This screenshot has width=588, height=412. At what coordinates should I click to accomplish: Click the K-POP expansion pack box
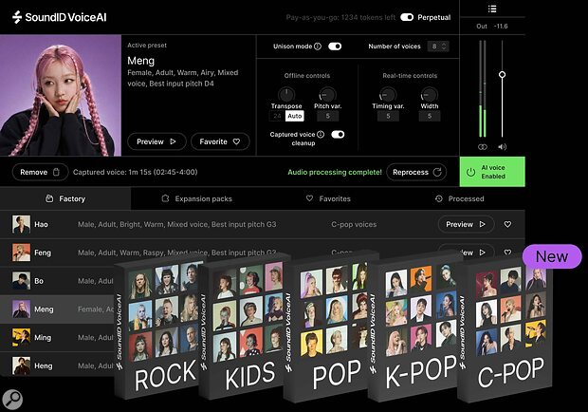tap(415, 328)
